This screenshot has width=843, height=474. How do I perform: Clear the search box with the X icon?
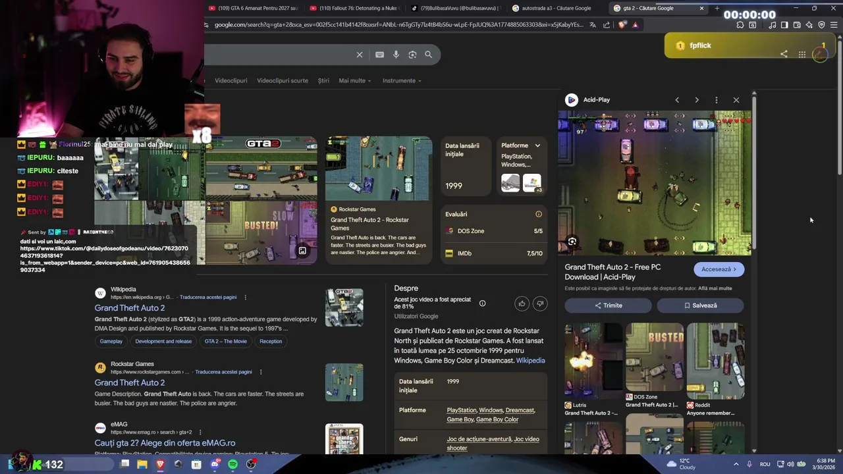tap(360, 55)
